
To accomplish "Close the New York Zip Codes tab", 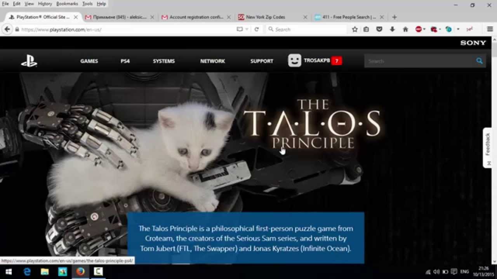I will coord(305,17).
